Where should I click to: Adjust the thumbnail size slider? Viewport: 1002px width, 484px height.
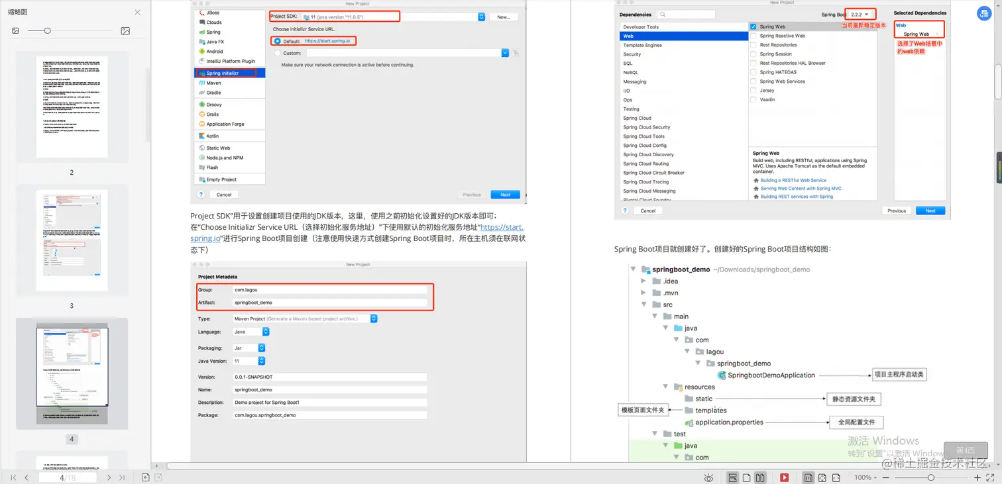(x=47, y=31)
